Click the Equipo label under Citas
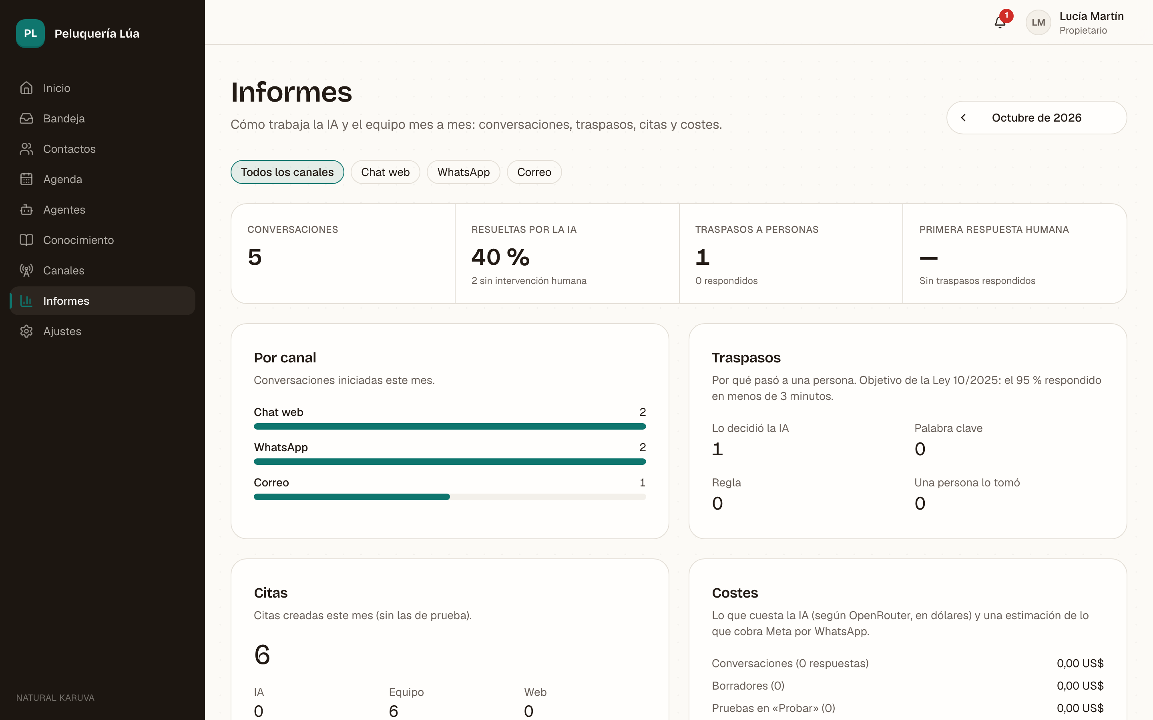1153x720 pixels. (406, 692)
